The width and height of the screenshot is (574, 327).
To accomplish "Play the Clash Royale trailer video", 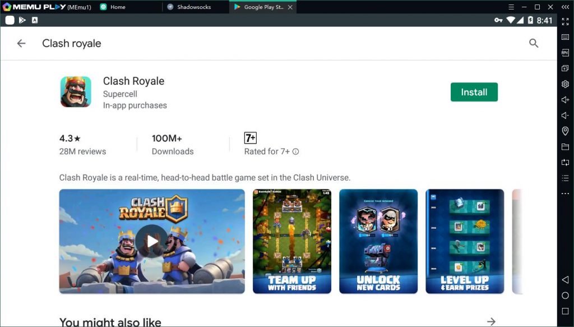I will (x=152, y=241).
